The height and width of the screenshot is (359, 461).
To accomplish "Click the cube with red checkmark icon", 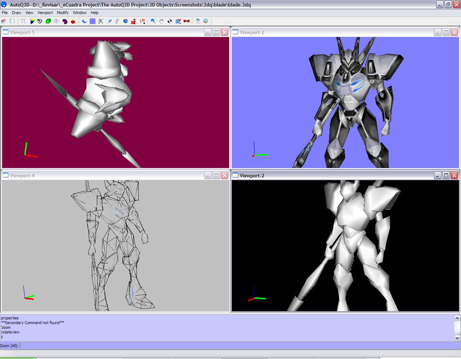I will tap(178, 21).
